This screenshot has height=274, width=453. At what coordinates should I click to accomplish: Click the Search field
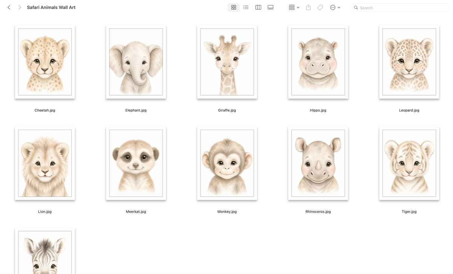pos(401,8)
